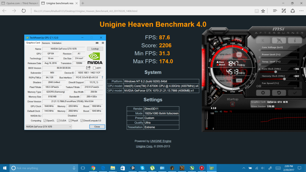Toggle the UEFI checkbox in GPU-Z
306x172 pixels.
[x=94, y=68]
